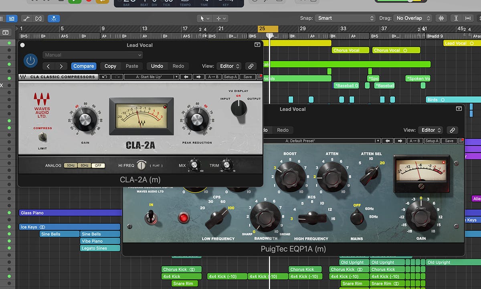Click the CPS Low Frequency selector knob
This screenshot has height=289, width=481.
coord(218,218)
